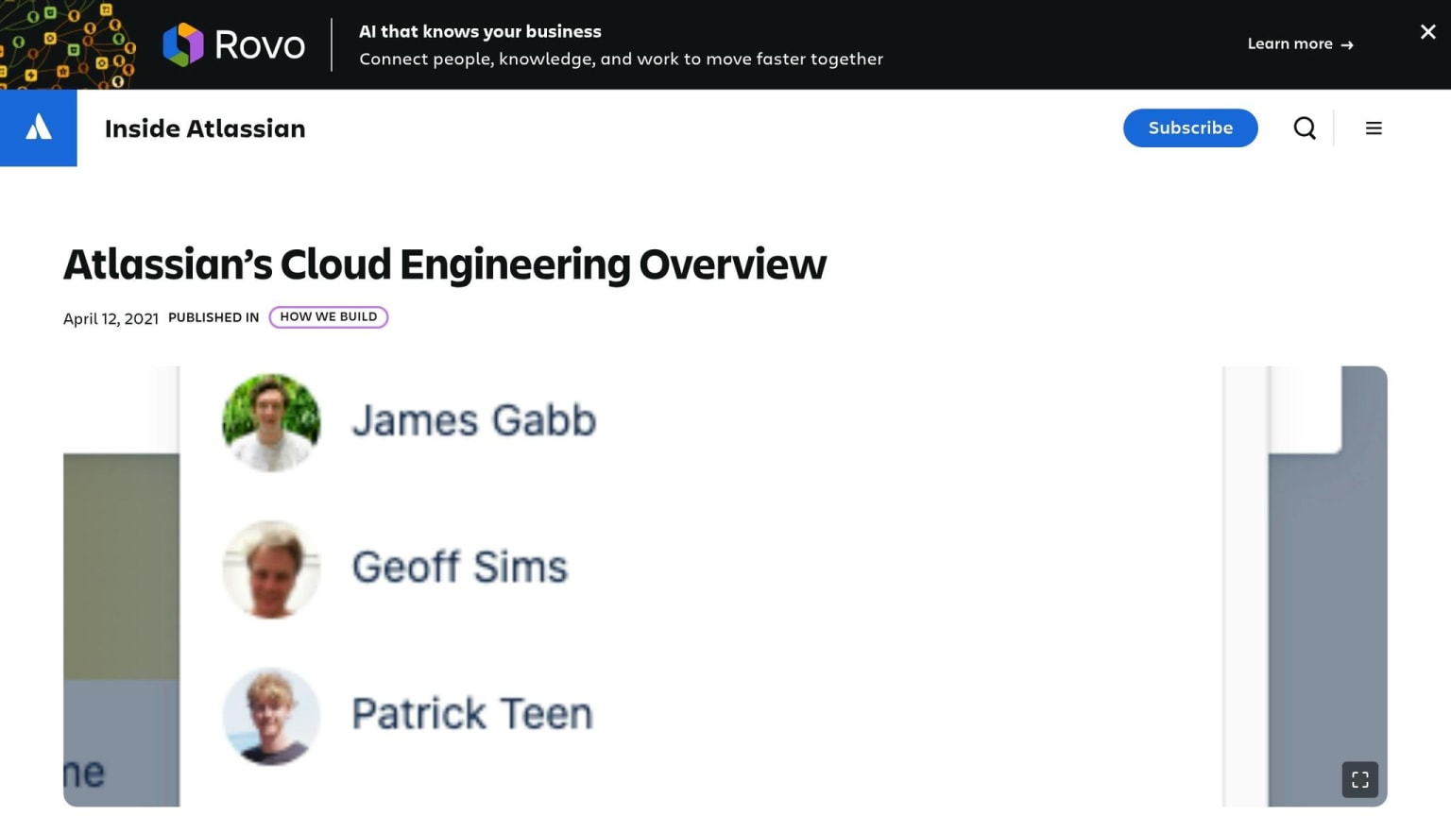Click the article title Atlassian's Cloud Engineering Overview
This screenshot has width=1451, height=816.
tap(445, 264)
